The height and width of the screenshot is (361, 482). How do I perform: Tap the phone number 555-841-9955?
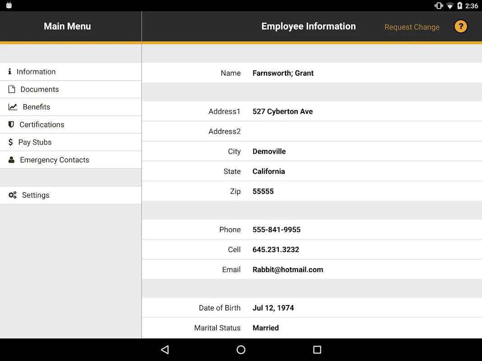click(x=276, y=230)
